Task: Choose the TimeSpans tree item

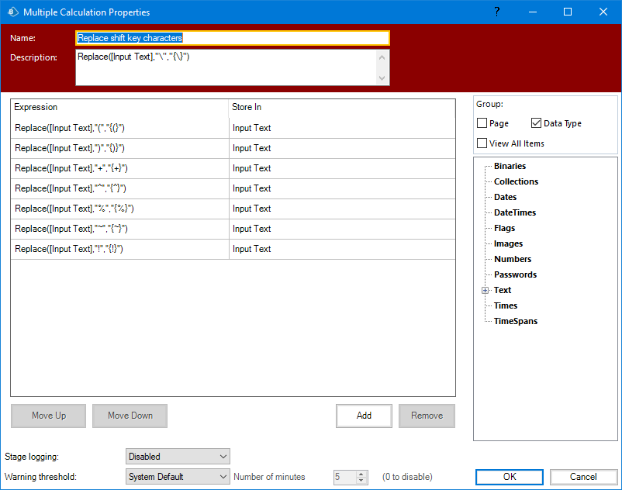Action: (516, 321)
